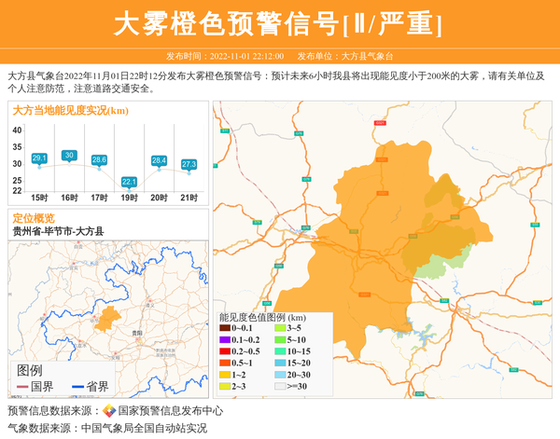Click the 17时 axis label

(99, 198)
